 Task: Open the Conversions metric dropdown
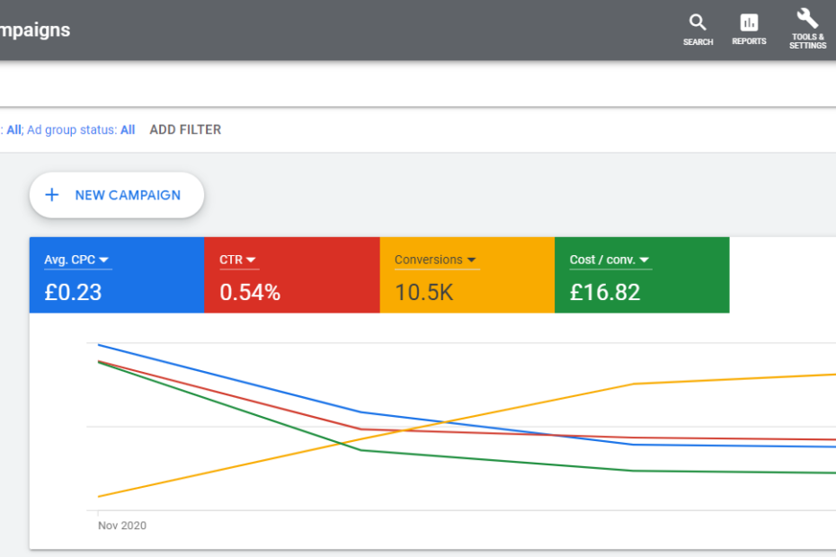click(x=469, y=260)
